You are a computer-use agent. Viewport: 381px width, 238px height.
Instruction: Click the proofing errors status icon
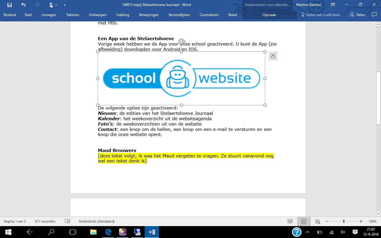pos(68,221)
